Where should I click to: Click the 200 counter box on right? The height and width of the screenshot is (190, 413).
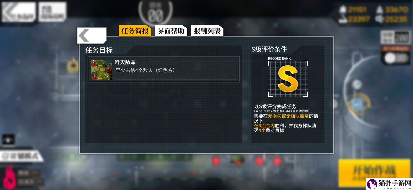(402, 37)
